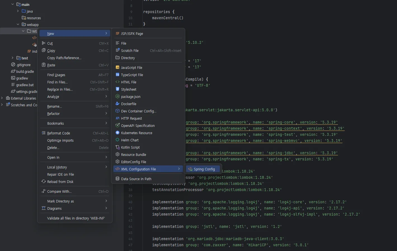Select XML Configuration File entry
The image size is (397, 251).
coord(148,169)
